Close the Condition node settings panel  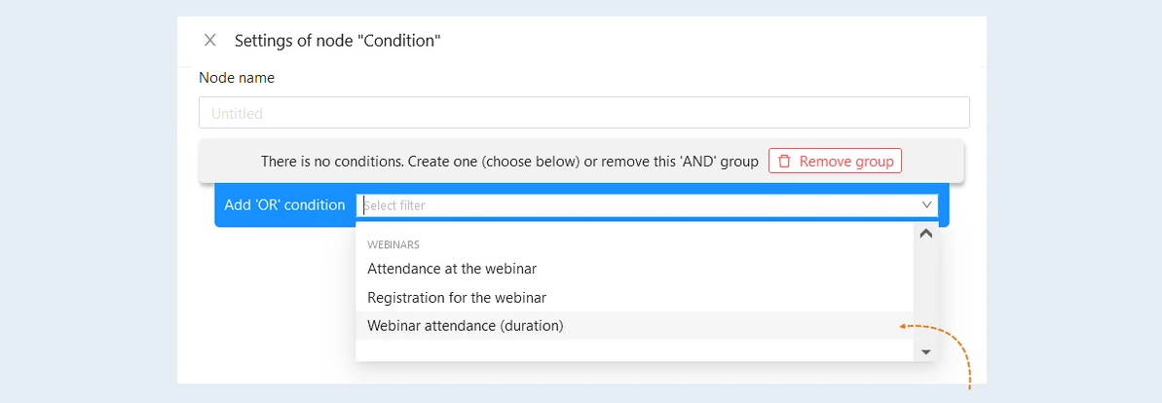(x=210, y=40)
